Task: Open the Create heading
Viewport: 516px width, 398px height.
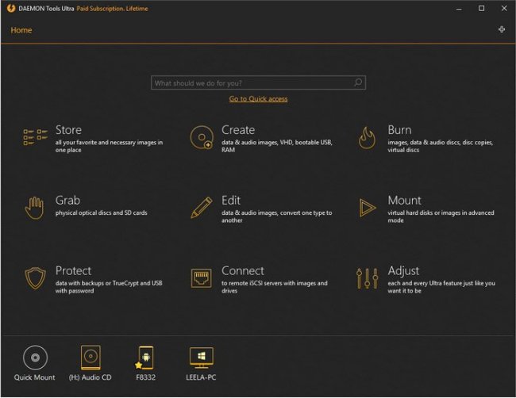Action: point(238,130)
